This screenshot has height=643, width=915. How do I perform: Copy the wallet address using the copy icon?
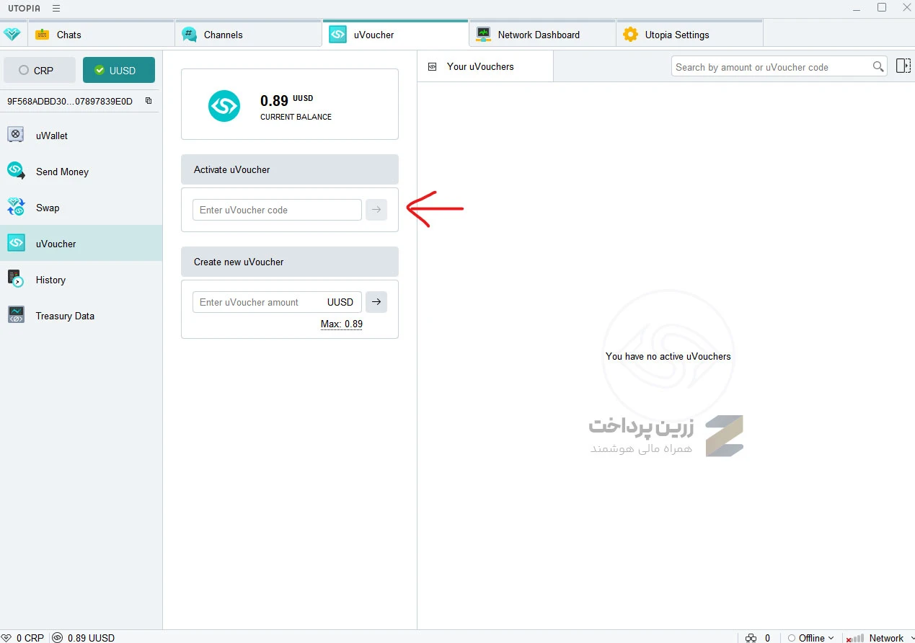click(x=148, y=101)
